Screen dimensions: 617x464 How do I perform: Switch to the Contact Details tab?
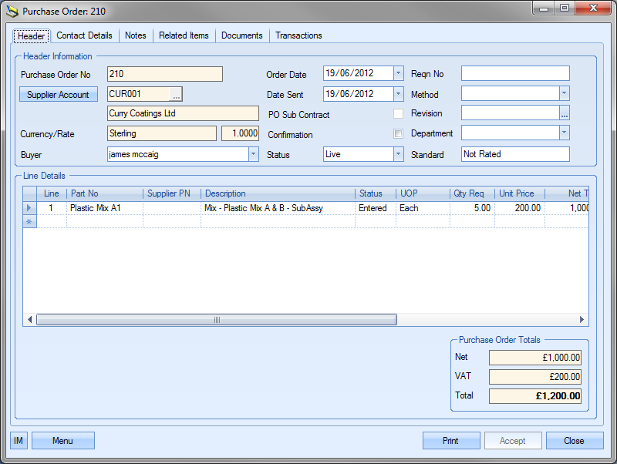pos(84,35)
